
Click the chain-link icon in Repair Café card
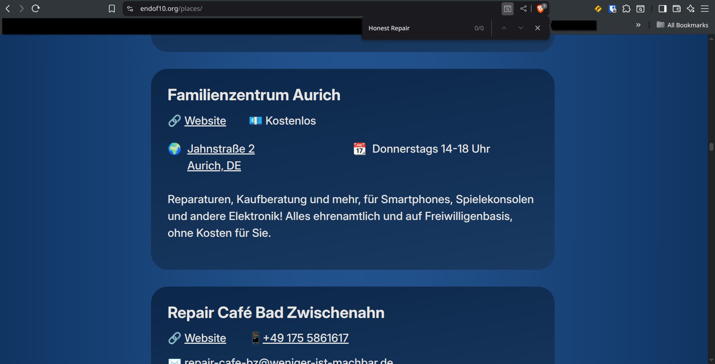click(x=175, y=338)
